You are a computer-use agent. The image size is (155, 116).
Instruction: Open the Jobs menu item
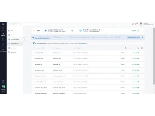click(15, 31)
